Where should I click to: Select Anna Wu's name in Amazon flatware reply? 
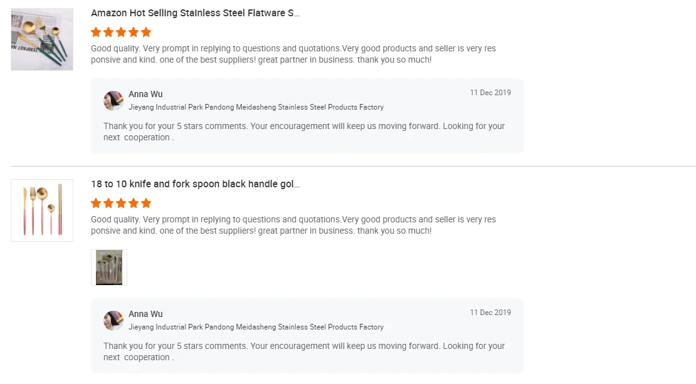point(145,94)
